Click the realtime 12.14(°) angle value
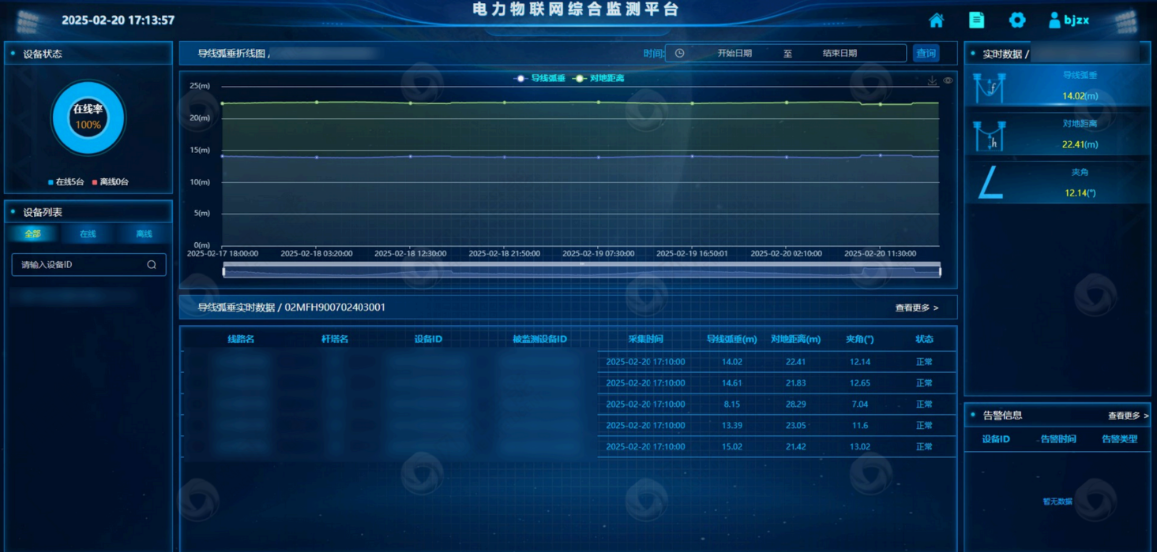Viewport: 1157px width, 552px height. pos(1080,193)
